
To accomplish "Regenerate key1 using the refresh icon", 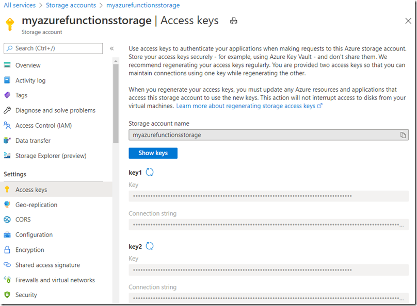I will pos(150,172).
